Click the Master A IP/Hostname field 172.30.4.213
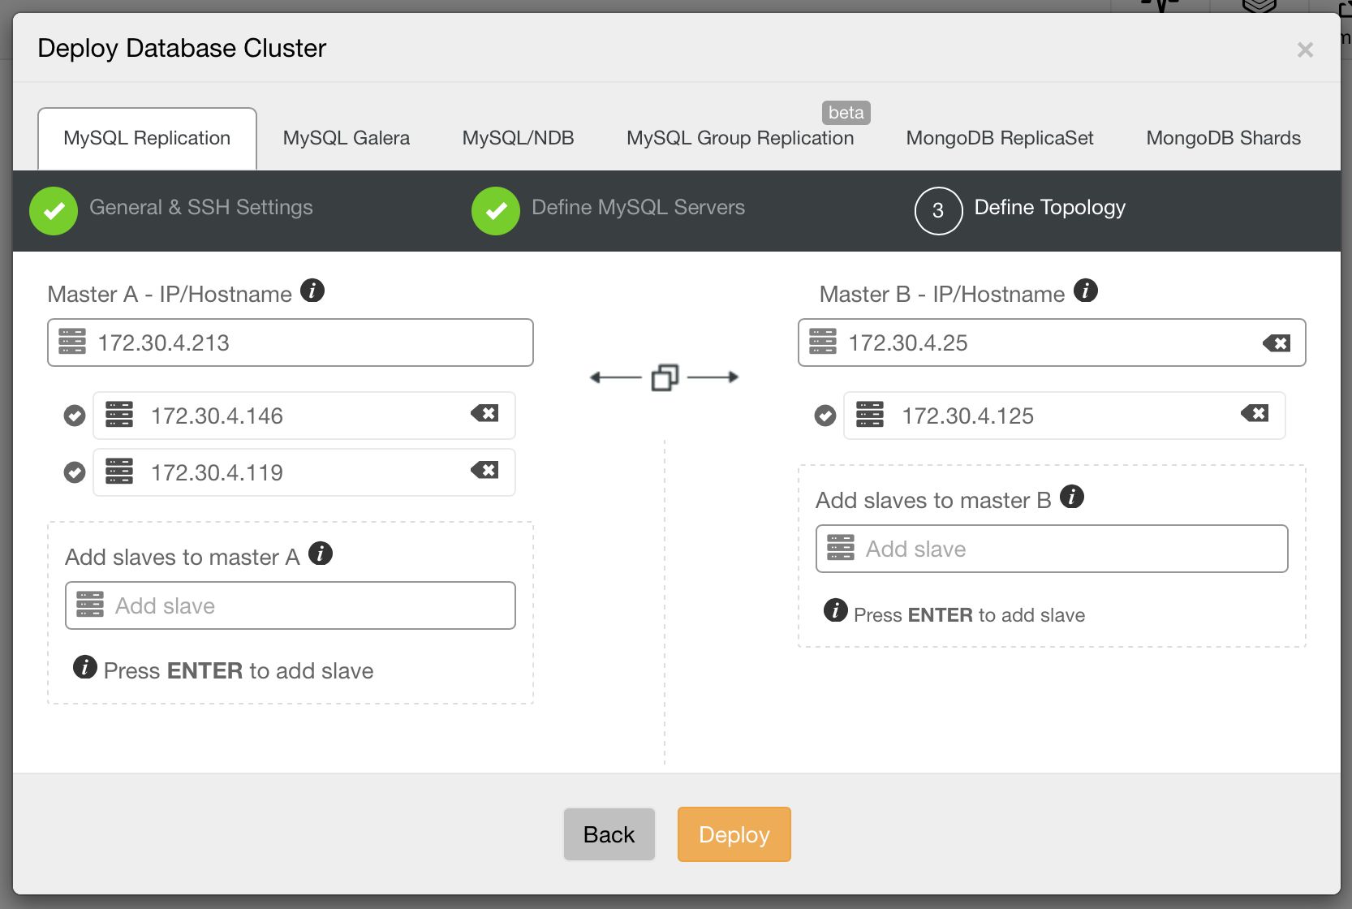Image resolution: width=1352 pixels, height=909 pixels. pyautogui.click(x=291, y=342)
